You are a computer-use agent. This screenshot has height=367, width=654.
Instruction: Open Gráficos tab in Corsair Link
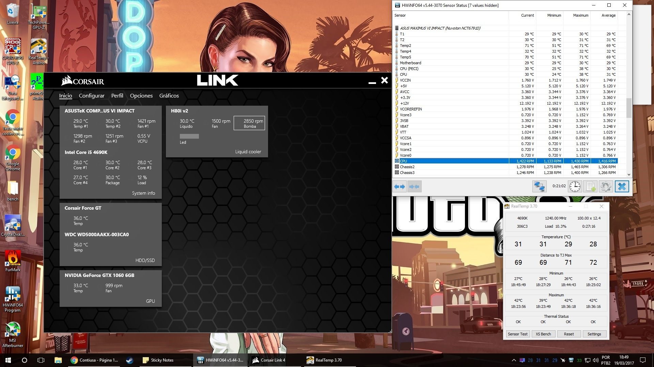click(169, 96)
